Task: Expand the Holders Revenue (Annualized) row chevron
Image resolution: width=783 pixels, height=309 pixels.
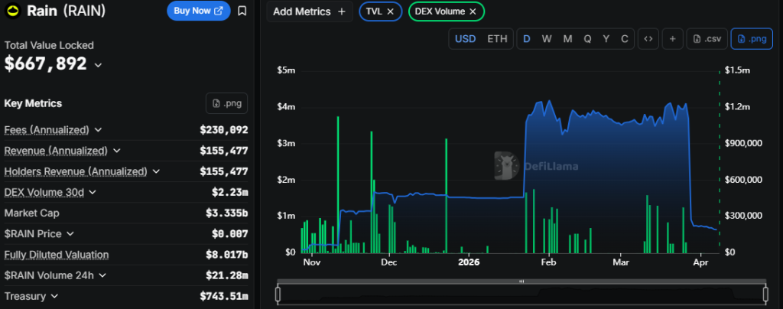Action: click(x=156, y=171)
